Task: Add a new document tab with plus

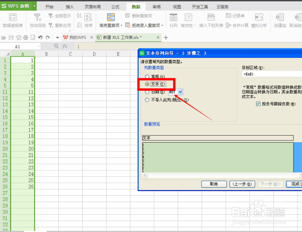Action: (x=166, y=38)
